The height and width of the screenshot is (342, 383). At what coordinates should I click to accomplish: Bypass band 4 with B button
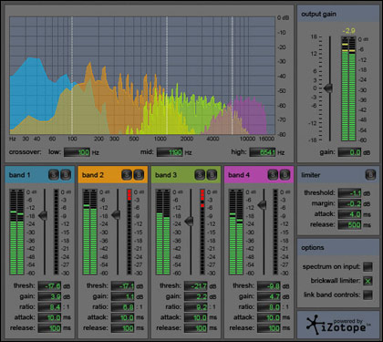(x=285, y=175)
